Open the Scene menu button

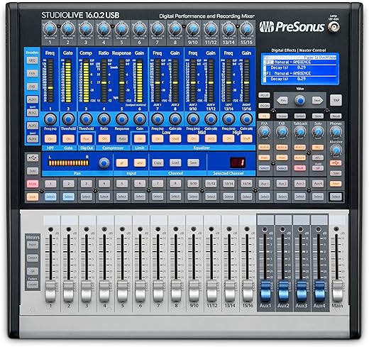tap(282, 116)
